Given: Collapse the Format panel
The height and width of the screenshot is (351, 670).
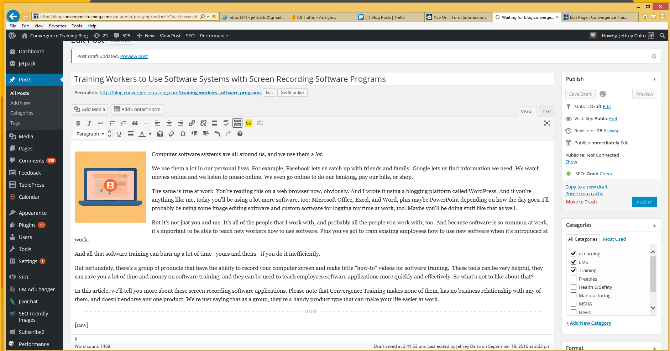Looking at the screenshot, I should point(654,348).
